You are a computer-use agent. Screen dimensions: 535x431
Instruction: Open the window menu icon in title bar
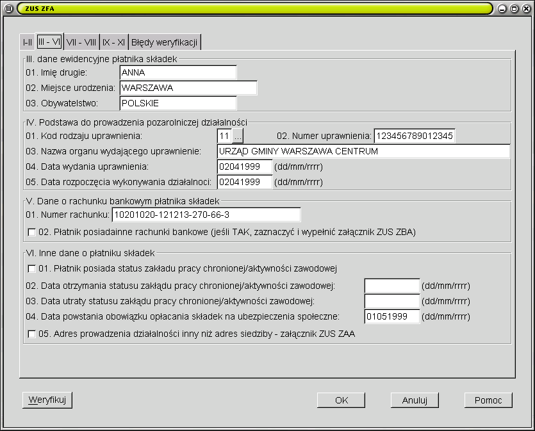[8, 8]
